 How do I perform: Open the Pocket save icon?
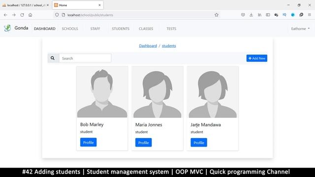243,15
